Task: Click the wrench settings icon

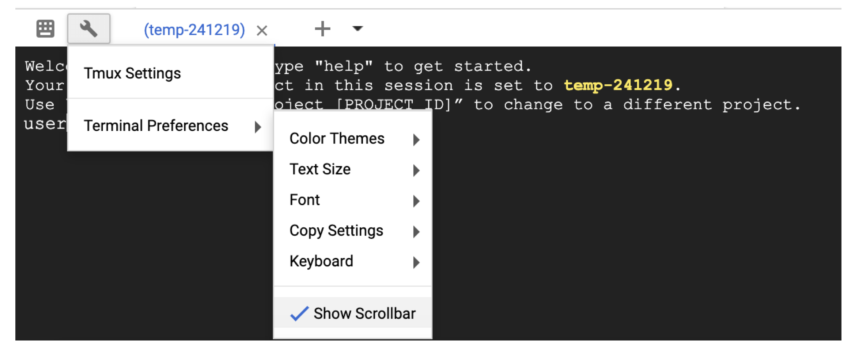Action: pos(88,28)
